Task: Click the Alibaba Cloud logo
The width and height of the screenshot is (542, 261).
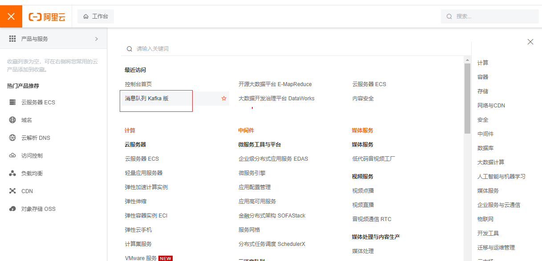Action: pos(47,17)
